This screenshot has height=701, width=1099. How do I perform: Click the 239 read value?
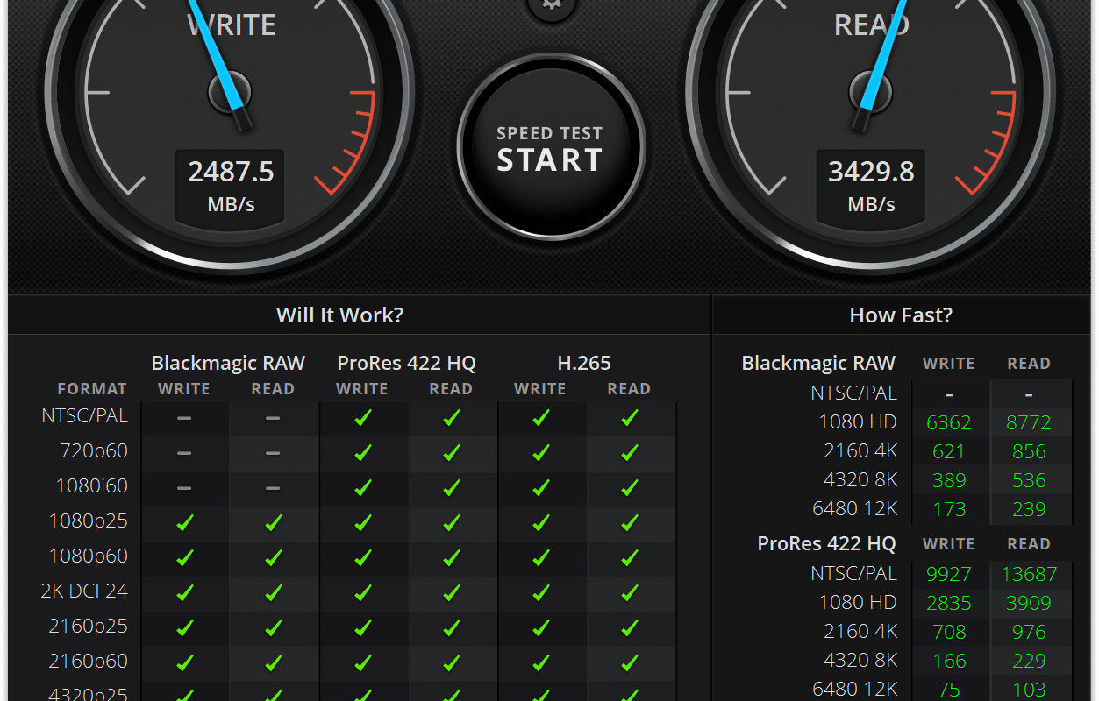pyautogui.click(x=1029, y=510)
